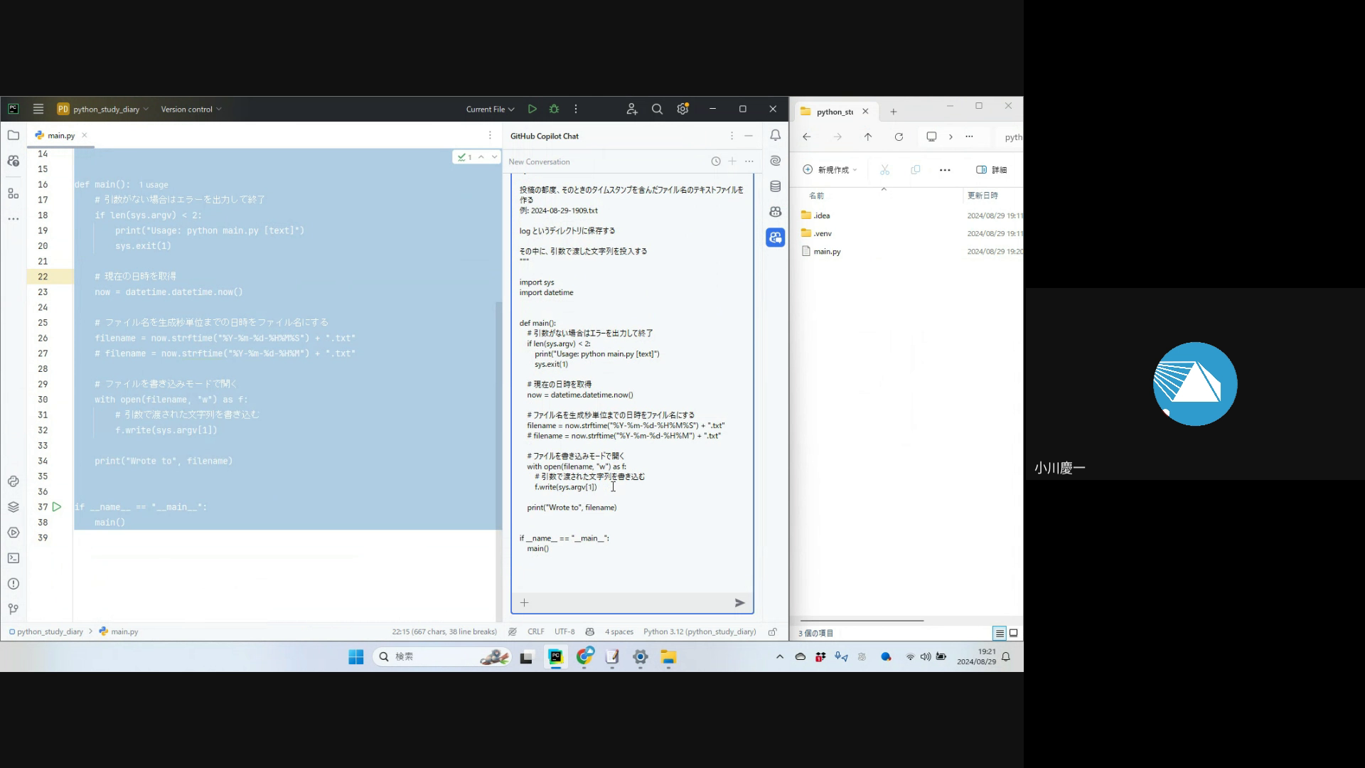Viewport: 1365px width, 768px height.
Task: Switch Explorer to the large icons view
Action: click(x=1014, y=633)
